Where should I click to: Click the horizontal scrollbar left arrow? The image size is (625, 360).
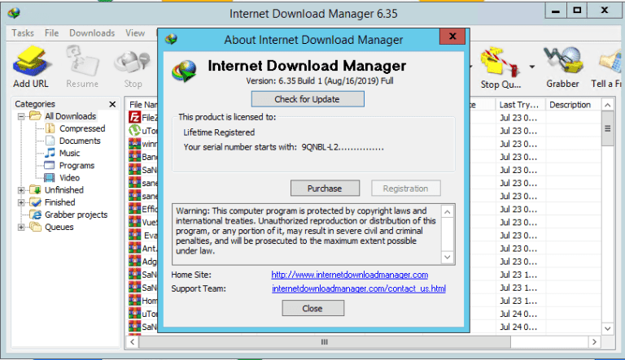click(x=133, y=341)
